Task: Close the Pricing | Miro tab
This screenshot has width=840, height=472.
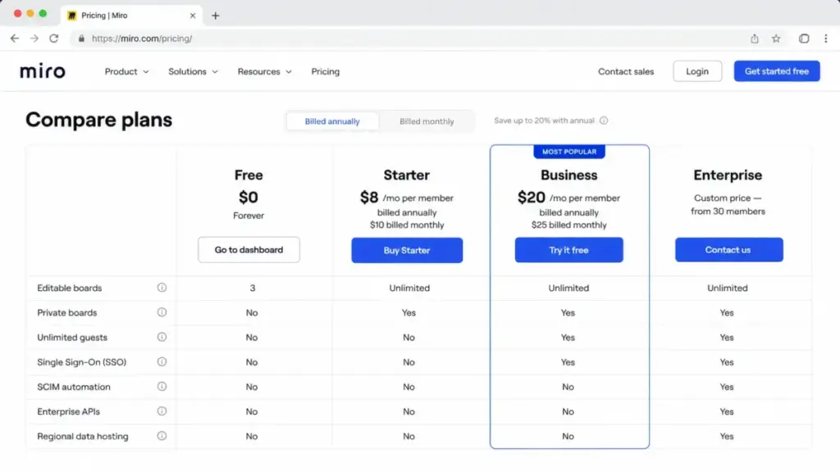Action: click(192, 16)
